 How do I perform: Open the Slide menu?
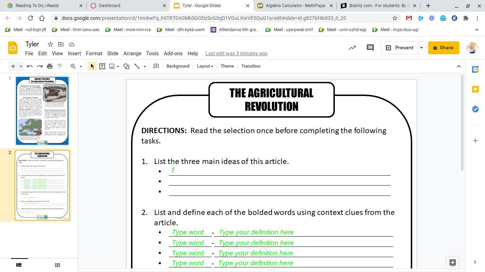113,53
